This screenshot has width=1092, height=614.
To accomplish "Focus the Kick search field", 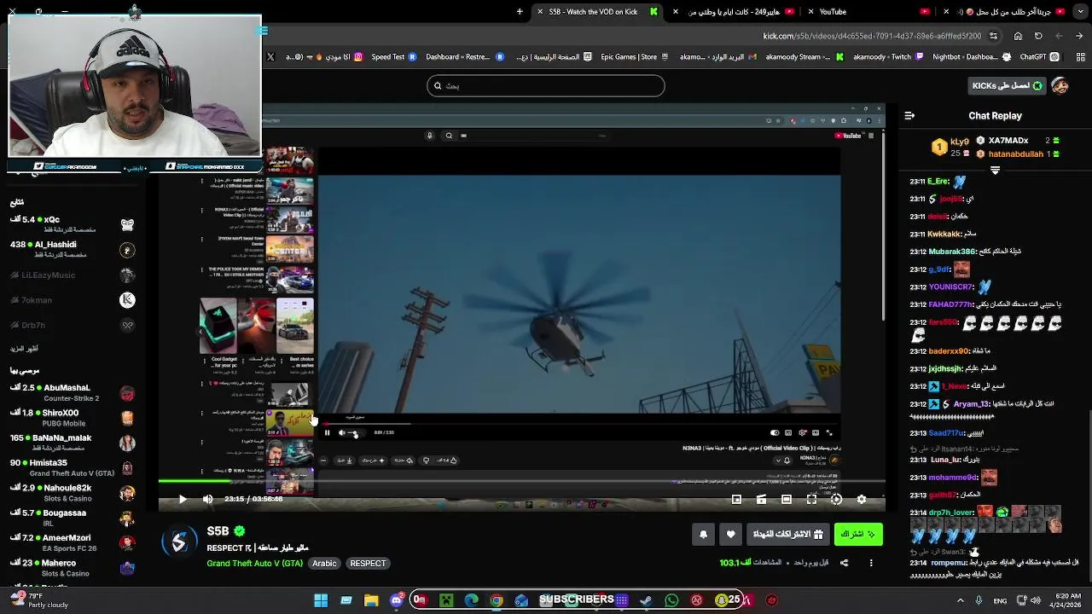I will [546, 85].
